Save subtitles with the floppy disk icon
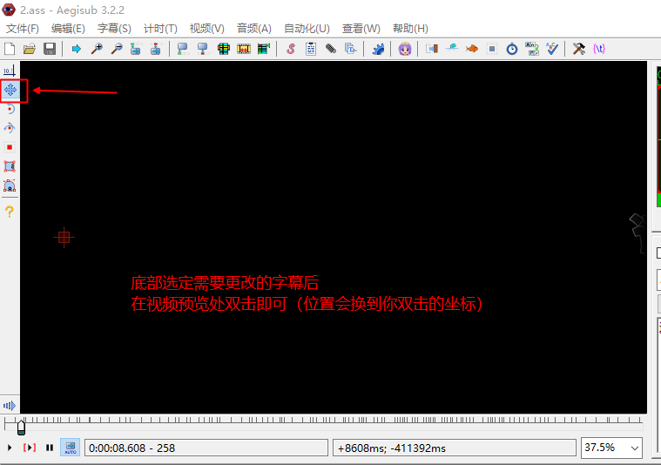Screen dimensions: 661x465 50,49
